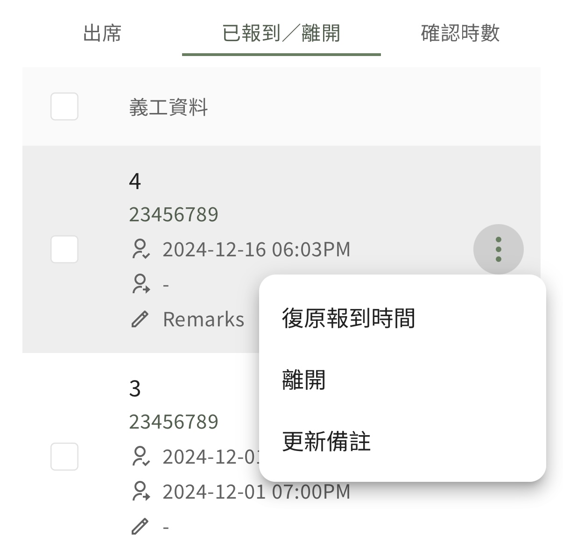Toggle the select-all checkbox beside 義工資料
Screen dimensions: 563x557
(64, 106)
